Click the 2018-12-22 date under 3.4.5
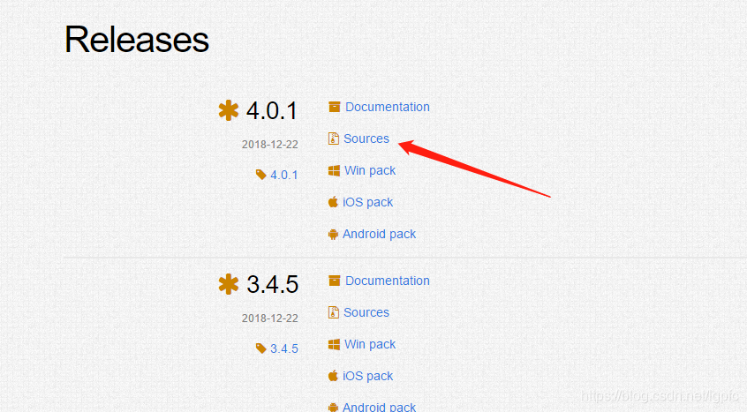This screenshot has height=412, width=747. pos(269,318)
